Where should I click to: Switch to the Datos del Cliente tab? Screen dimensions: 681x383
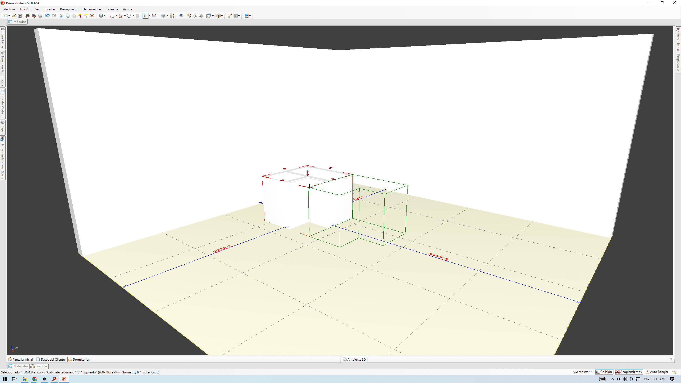click(x=51, y=359)
